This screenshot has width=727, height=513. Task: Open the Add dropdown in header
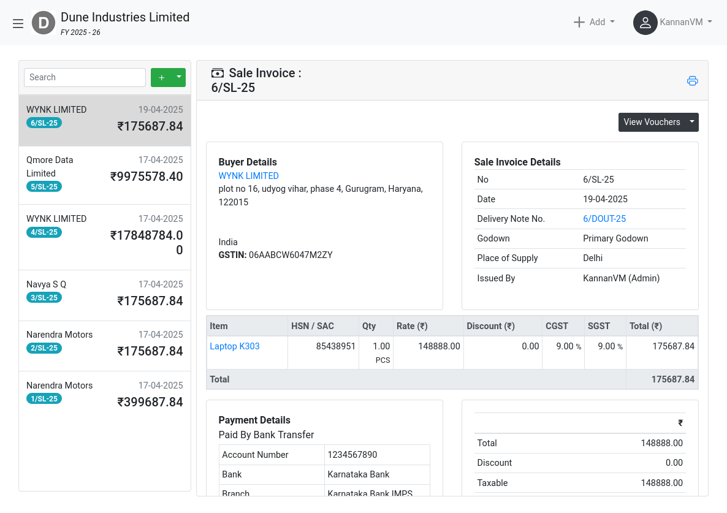[x=595, y=22]
